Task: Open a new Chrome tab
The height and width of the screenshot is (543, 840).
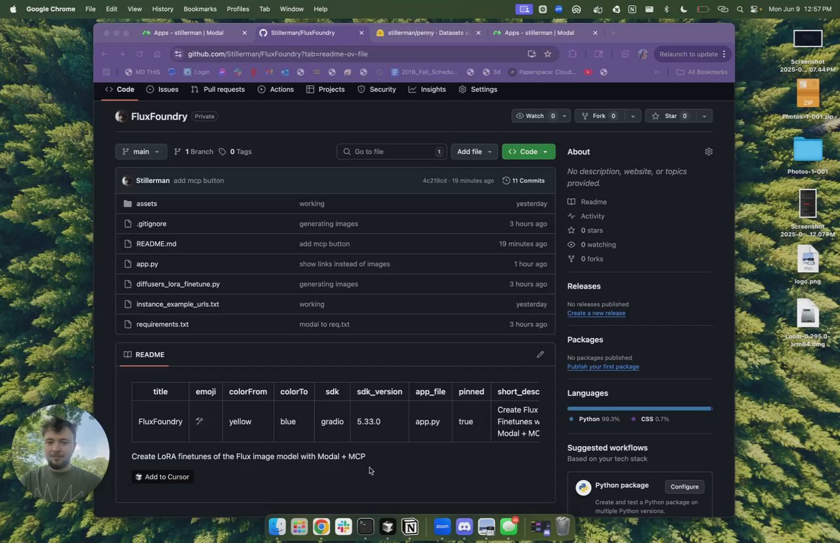Action: pos(613,33)
